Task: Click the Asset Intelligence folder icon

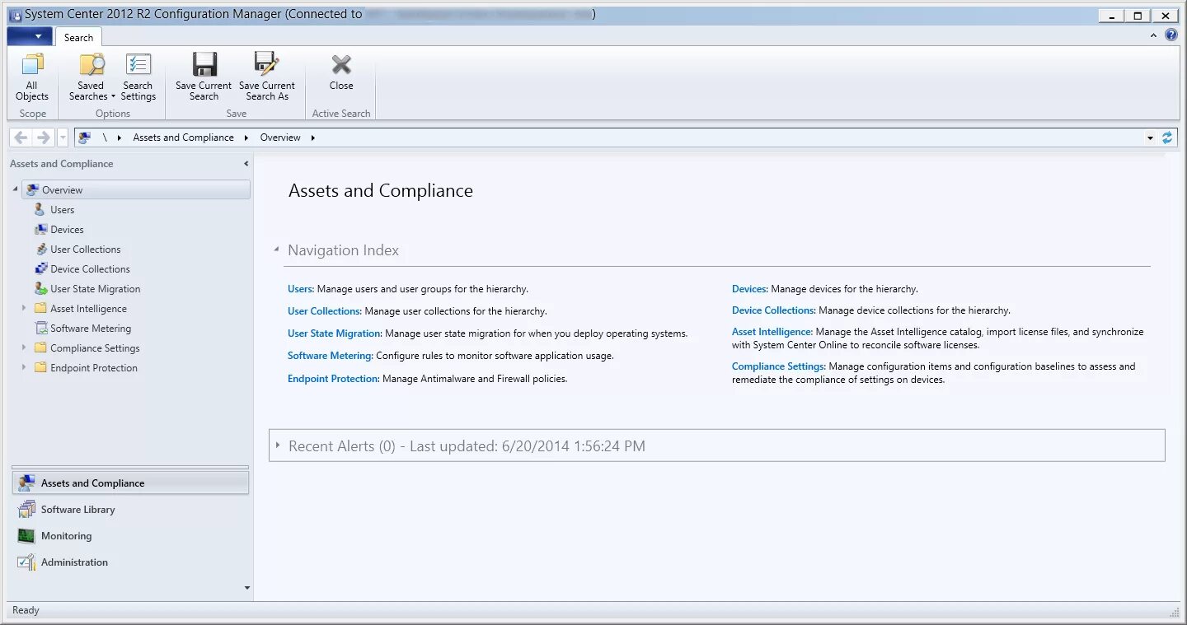Action: coord(40,309)
